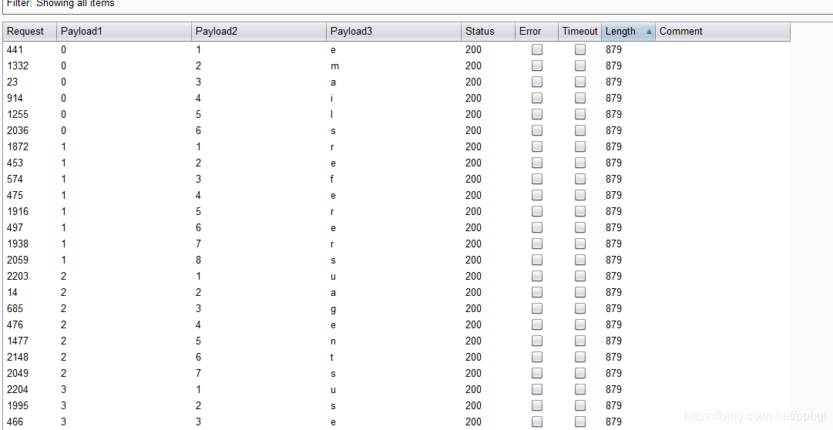Tick the Timeout checkbox for request 441
The height and width of the screenshot is (430, 833).
[580, 49]
